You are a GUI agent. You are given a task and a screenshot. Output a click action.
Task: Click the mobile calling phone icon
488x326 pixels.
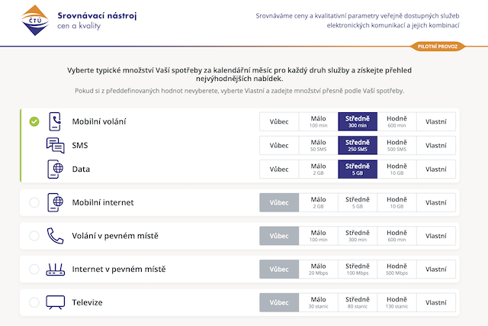(55, 121)
